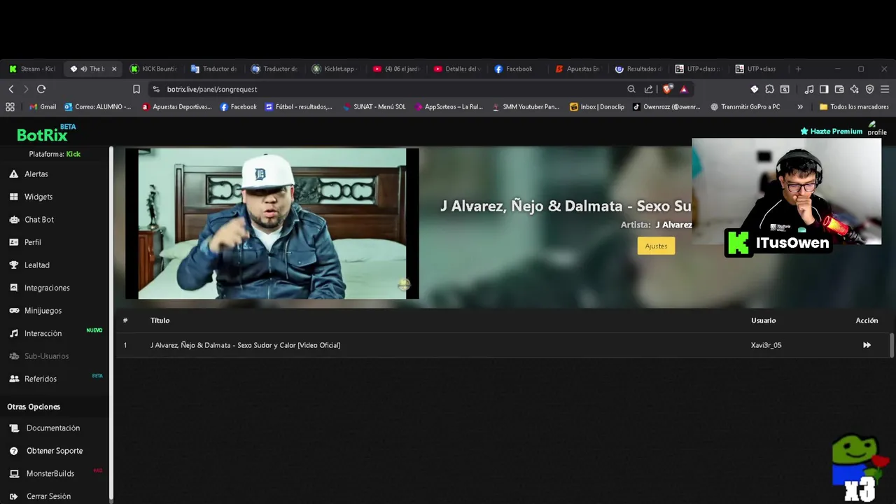Open the Transmitir GoPro a PC bookmark

745,107
